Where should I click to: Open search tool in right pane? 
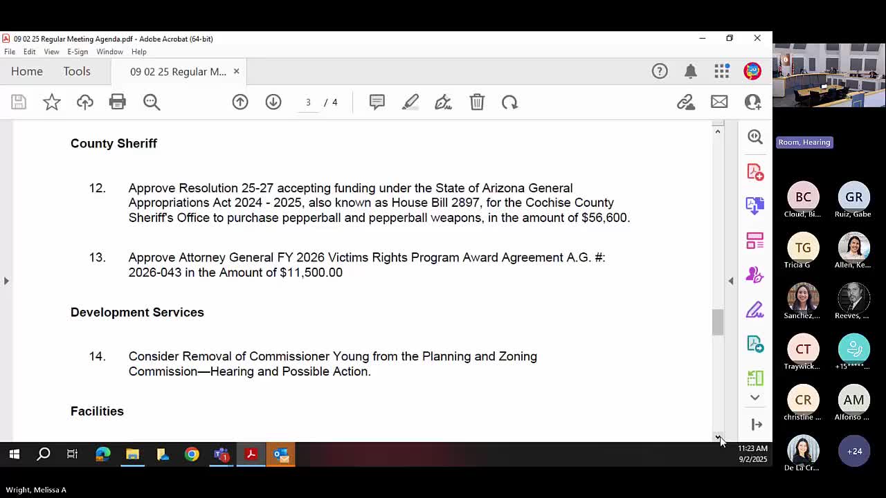(755, 137)
